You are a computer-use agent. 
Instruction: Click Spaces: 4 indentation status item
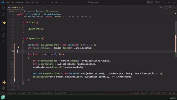click(144, 93)
